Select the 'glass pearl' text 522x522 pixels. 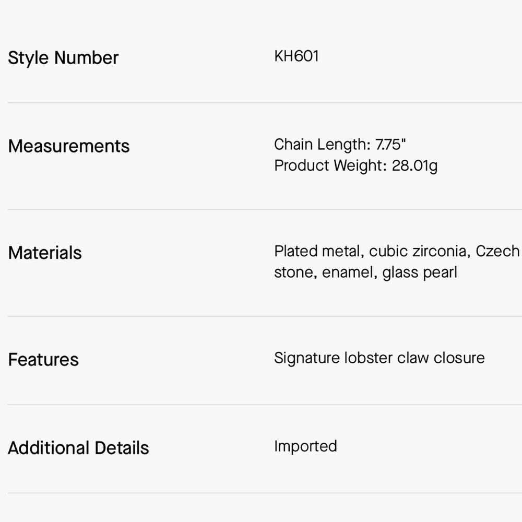click(420, 272)
